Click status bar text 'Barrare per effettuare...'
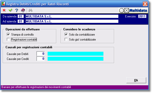This screenshot has width=152, height=93. (x=36, y=87)
